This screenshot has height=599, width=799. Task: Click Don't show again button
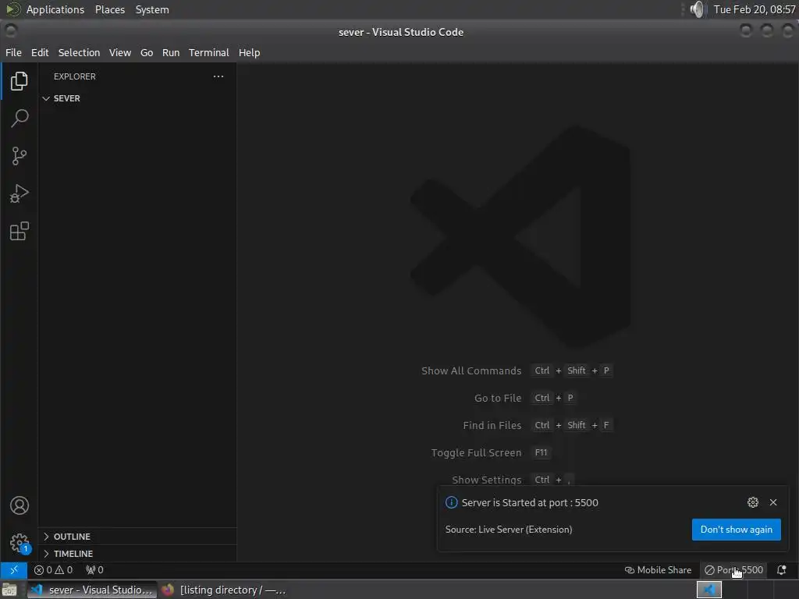tap(736, 530)
